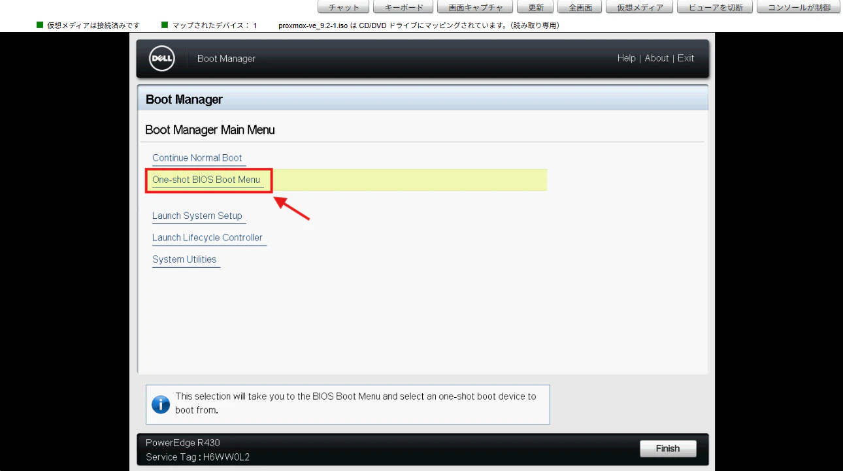Select Continue Normal Boot
This screenshot has width=843, height=471.
pyautogui.click(x=197, y=158)
